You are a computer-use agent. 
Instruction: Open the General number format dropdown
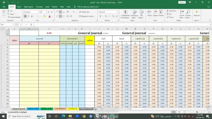click(x=117, y=12)
